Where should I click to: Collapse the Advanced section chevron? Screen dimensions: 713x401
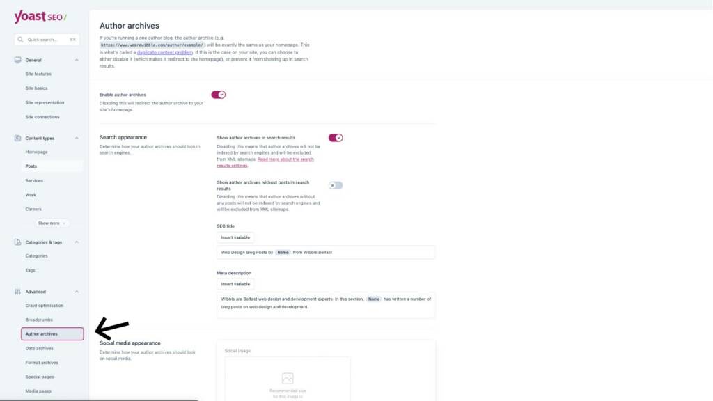77,292
